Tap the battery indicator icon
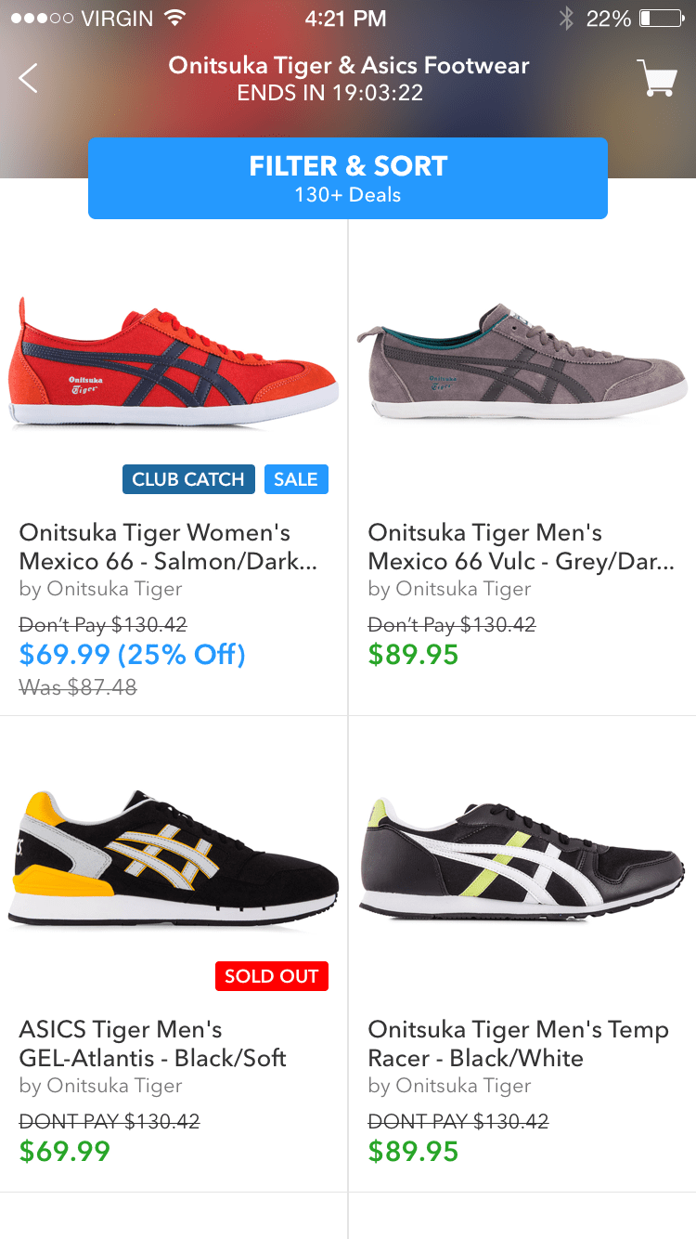Image resolution: width=696 pixels, height=1239 pixels. tap(661, 19)
